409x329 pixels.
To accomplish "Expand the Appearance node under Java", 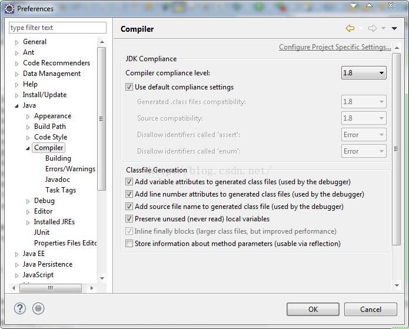I will point(28,117).
